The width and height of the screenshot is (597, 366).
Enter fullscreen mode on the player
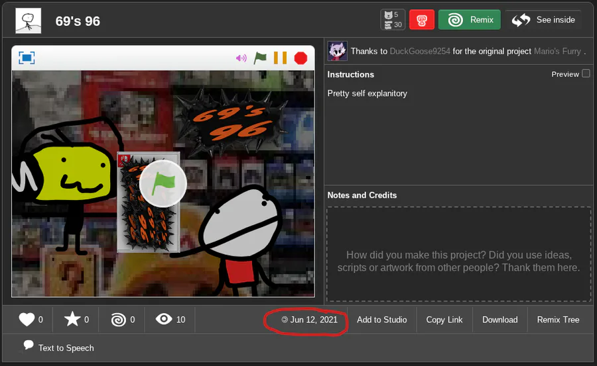click(27, 58)
